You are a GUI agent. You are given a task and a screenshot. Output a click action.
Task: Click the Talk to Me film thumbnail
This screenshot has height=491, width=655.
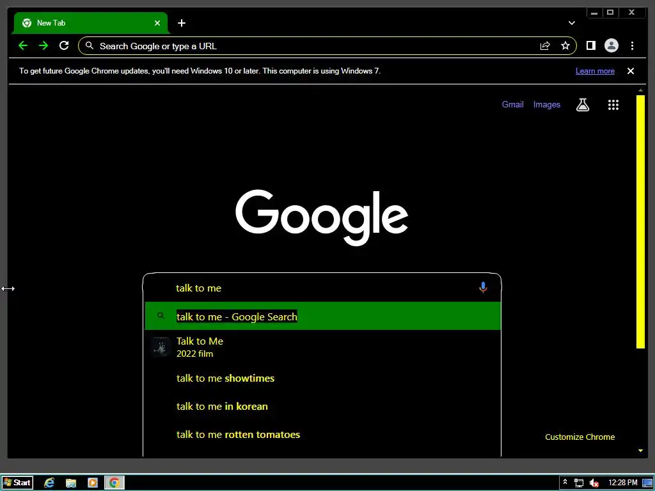click(x=160, y=347)
